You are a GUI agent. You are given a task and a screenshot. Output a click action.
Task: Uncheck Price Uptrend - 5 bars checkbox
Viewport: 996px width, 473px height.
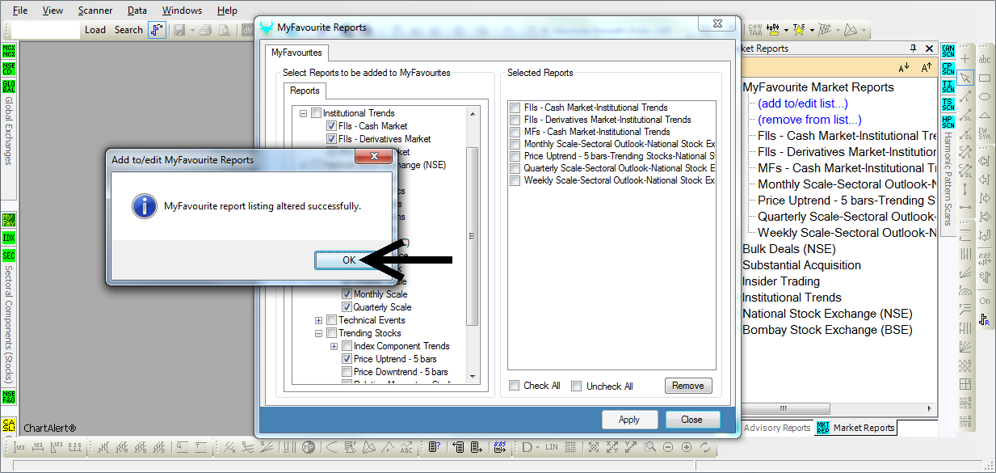(x=347, y=359)
